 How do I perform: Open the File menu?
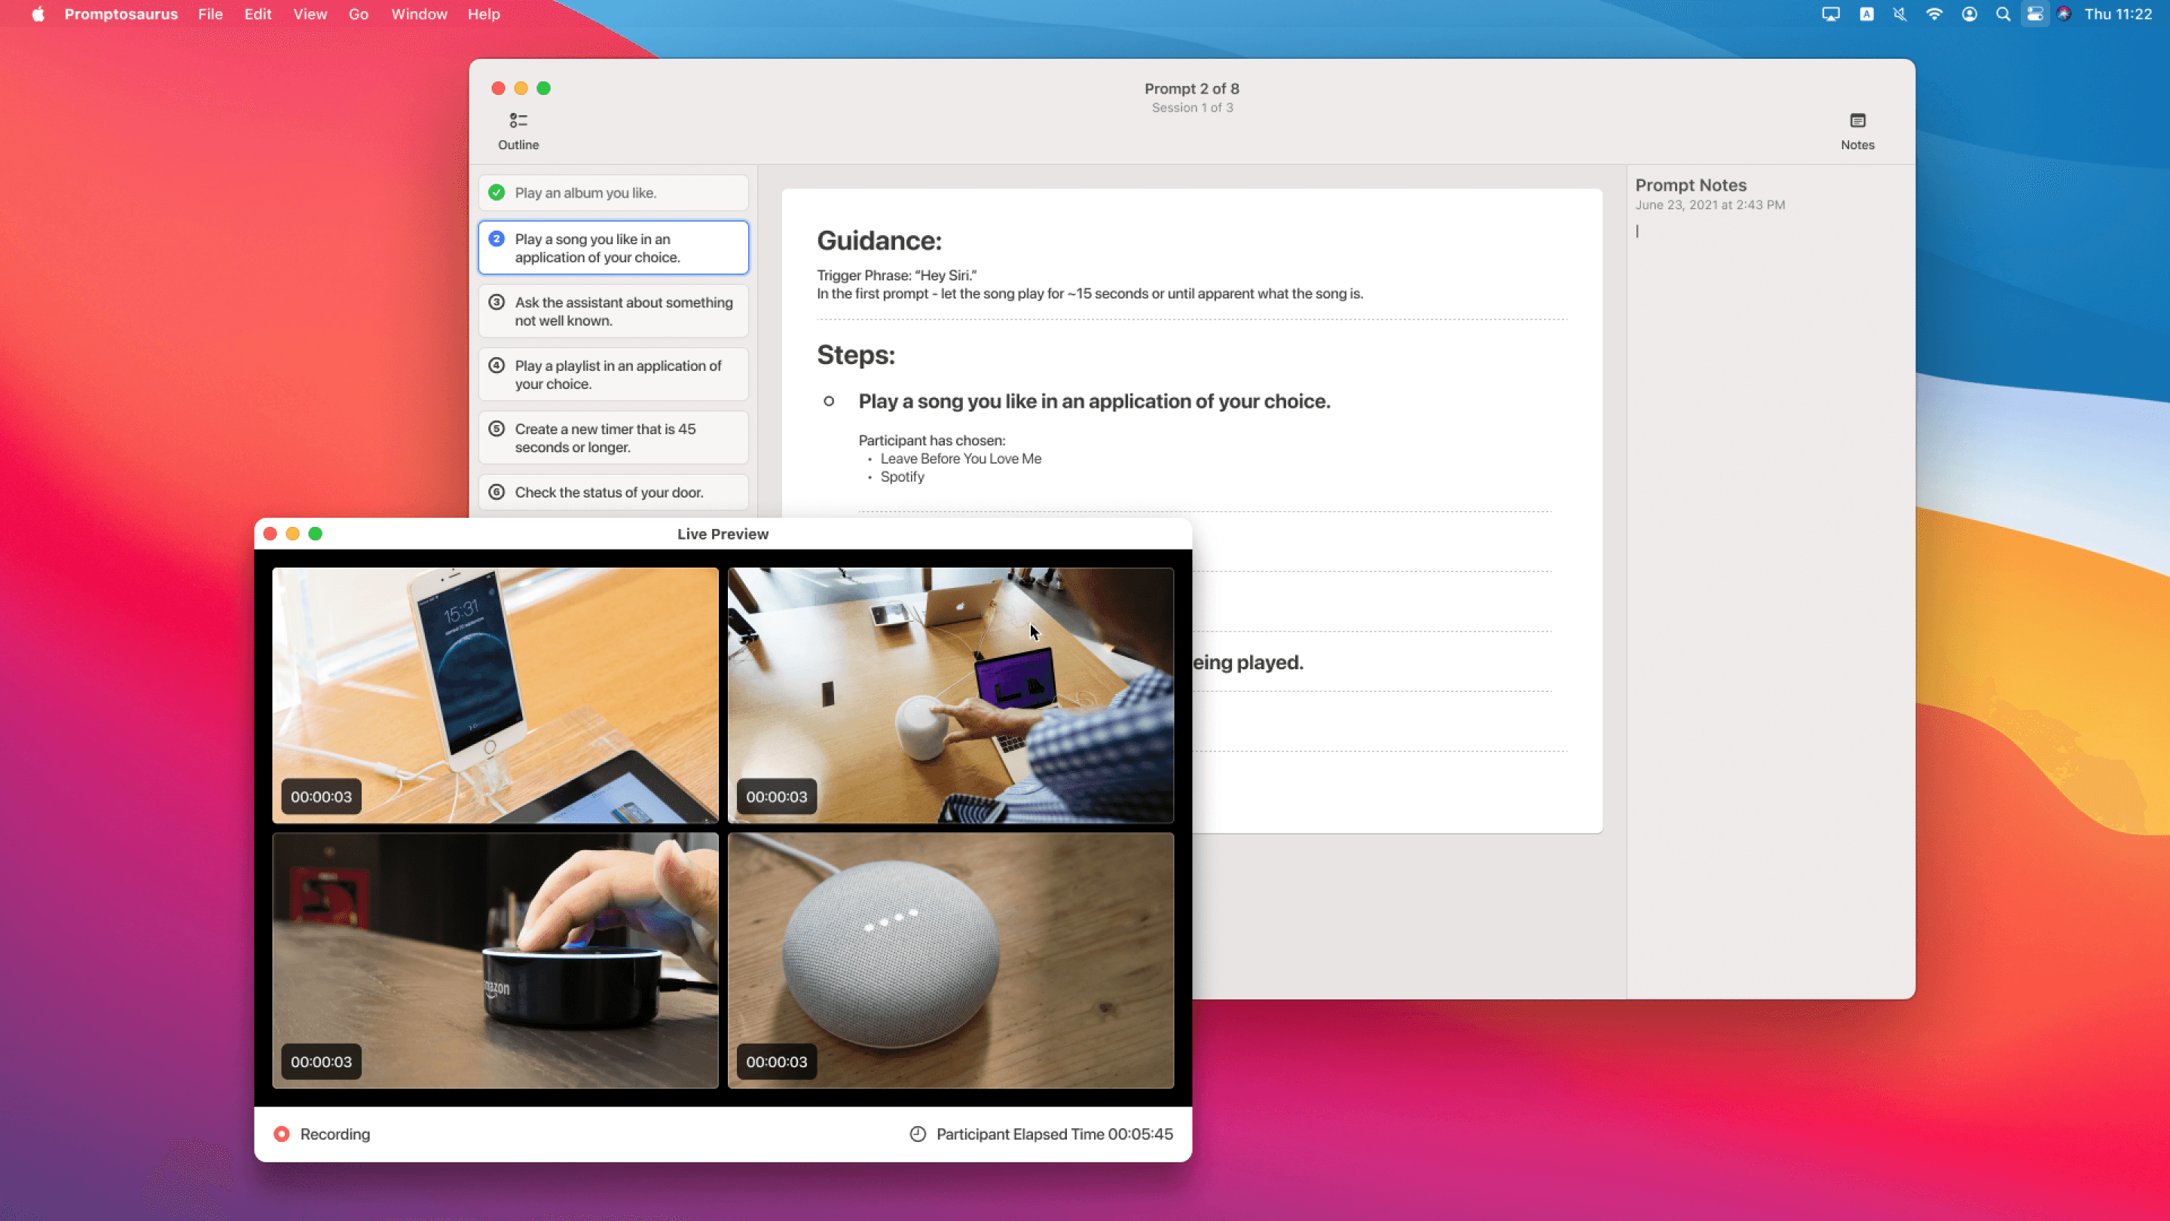point(211,14)
